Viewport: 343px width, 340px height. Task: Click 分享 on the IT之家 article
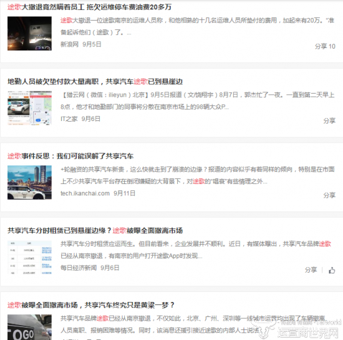coord(329,120)
